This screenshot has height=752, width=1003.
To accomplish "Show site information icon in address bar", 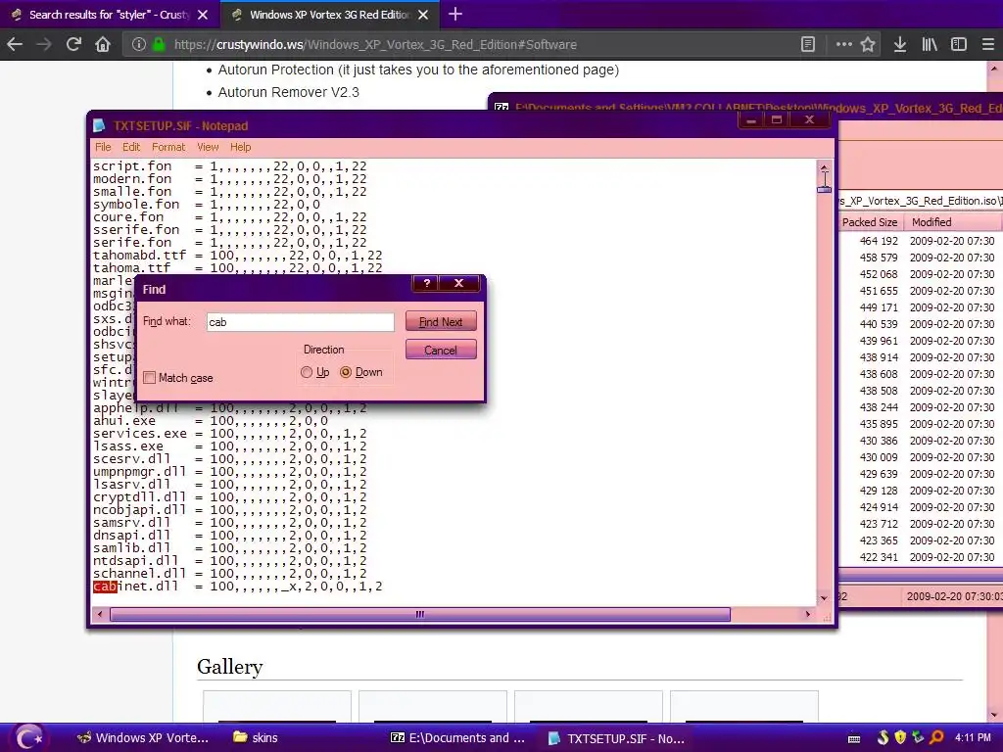I will [x=138, y=44].
